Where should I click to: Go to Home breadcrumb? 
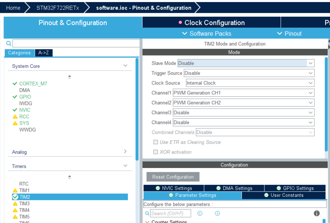pos(13,8)
